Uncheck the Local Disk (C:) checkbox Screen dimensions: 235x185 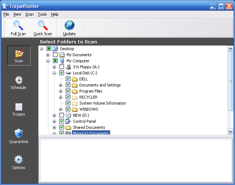(x=62, y=73)
